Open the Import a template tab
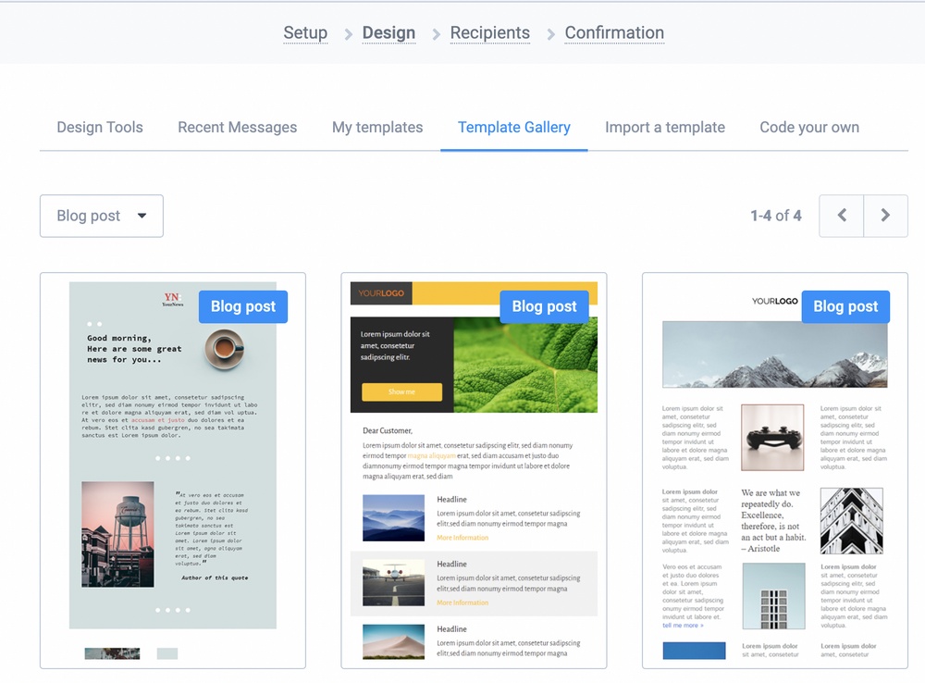This screenshot has width=925, height=683. [664, 128]
